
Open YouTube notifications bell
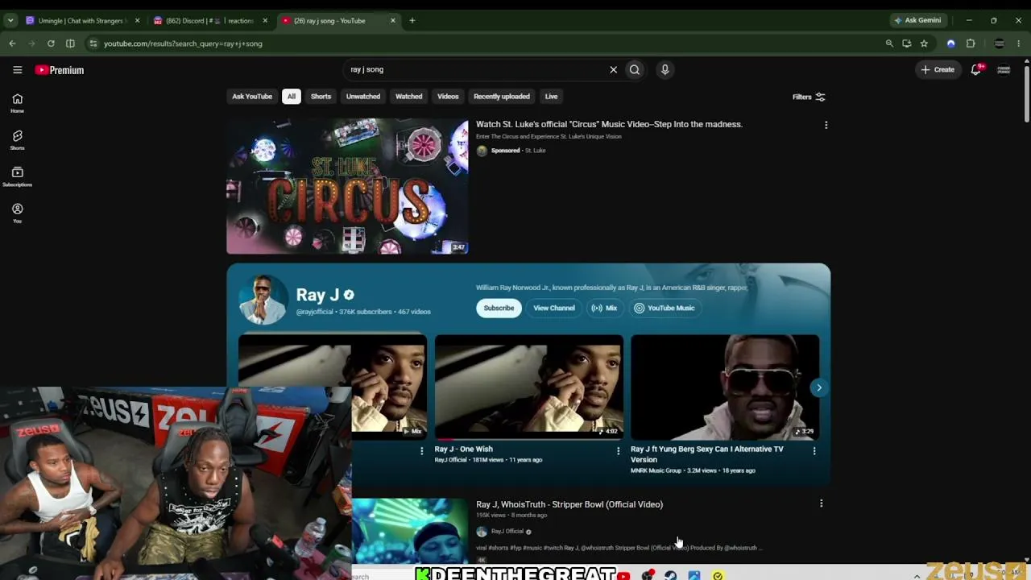tap(976, 69)
